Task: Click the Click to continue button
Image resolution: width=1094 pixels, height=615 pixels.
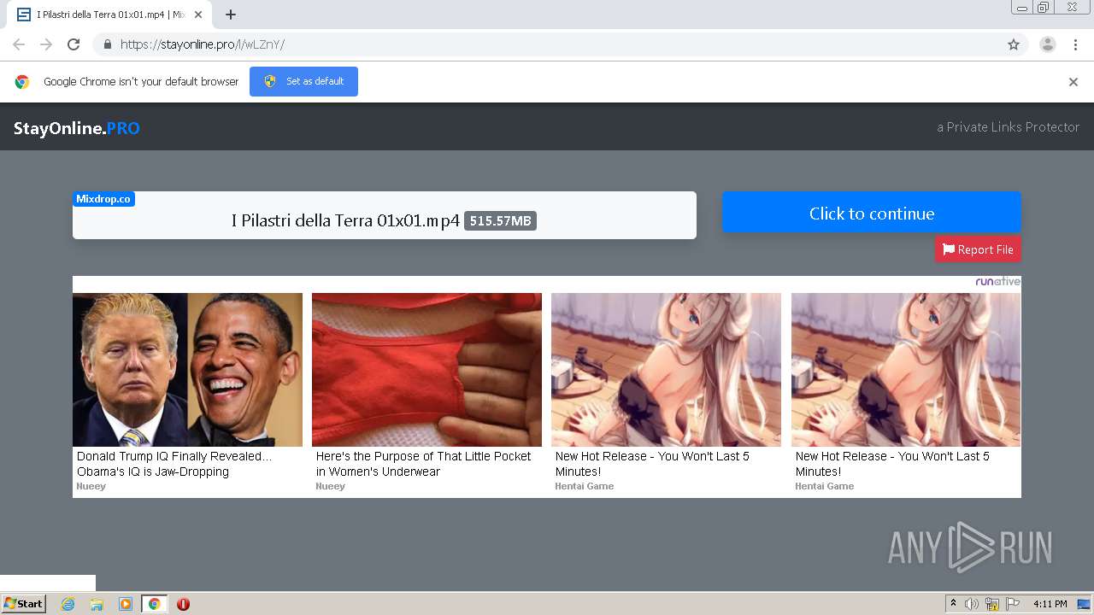Action: pos(872,213)
